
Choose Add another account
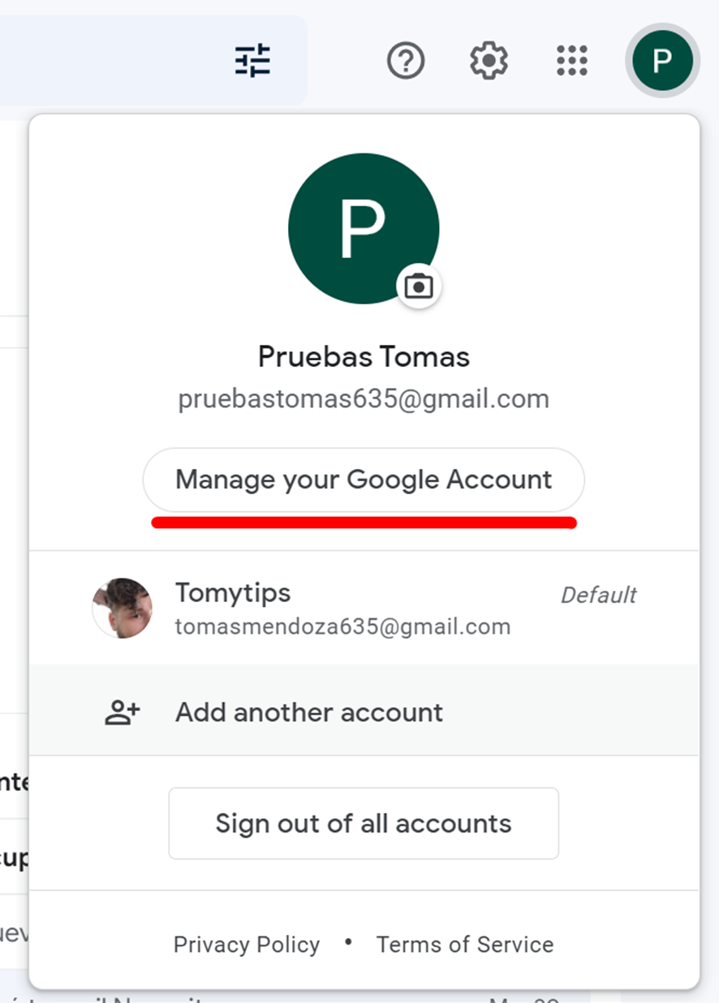[309, 712]
